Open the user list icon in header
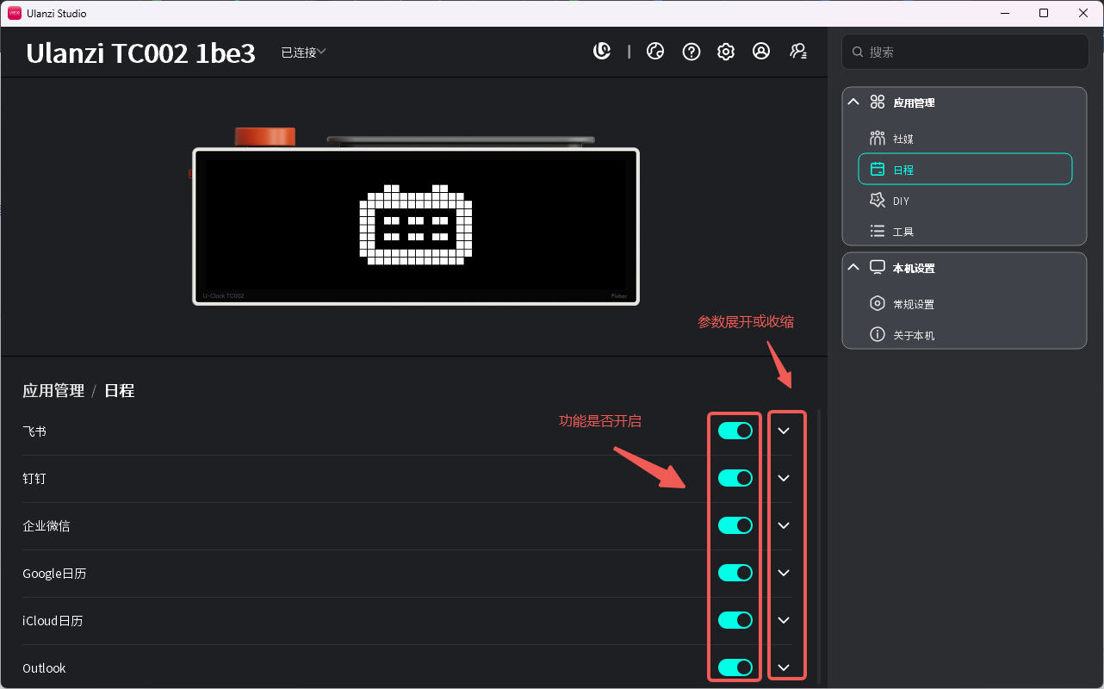This screenshot has height=689, width=1104. pyautogui.click(x=798, y=52)
